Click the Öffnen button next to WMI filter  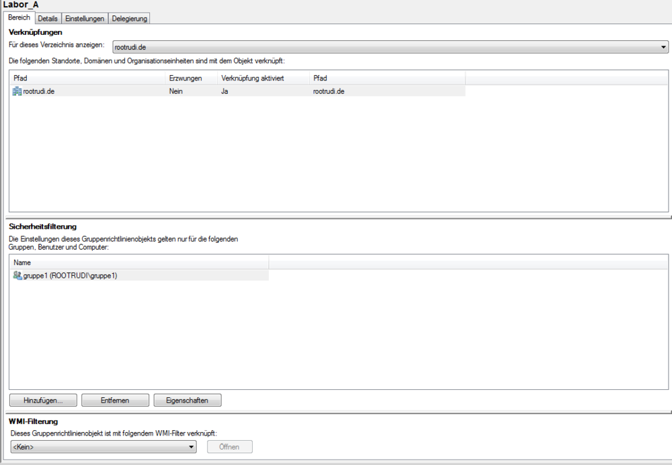[230, 447]
